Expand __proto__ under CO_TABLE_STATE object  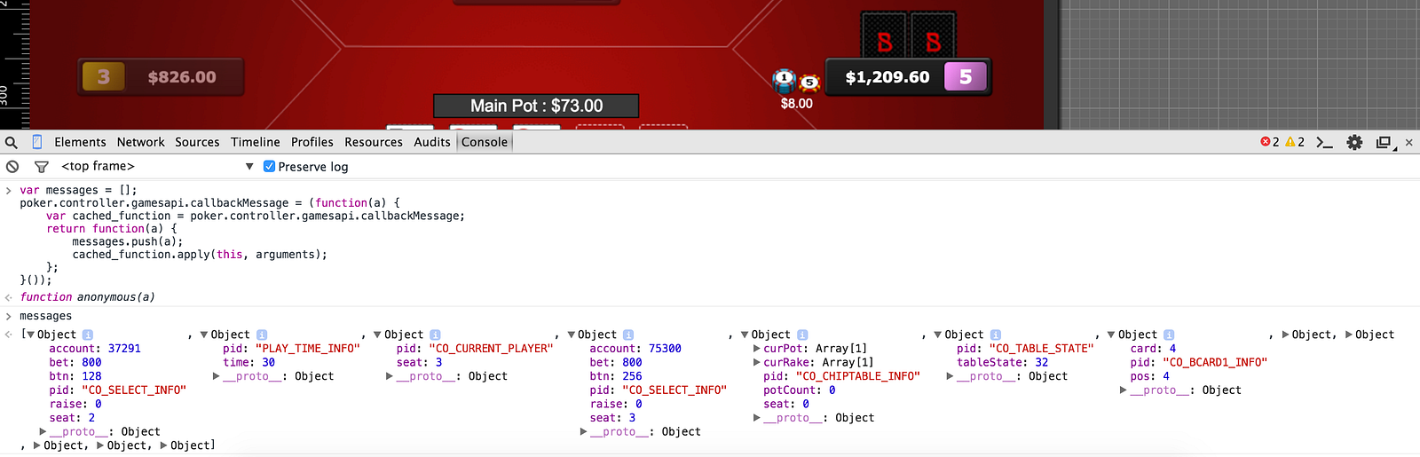[951, 376]
